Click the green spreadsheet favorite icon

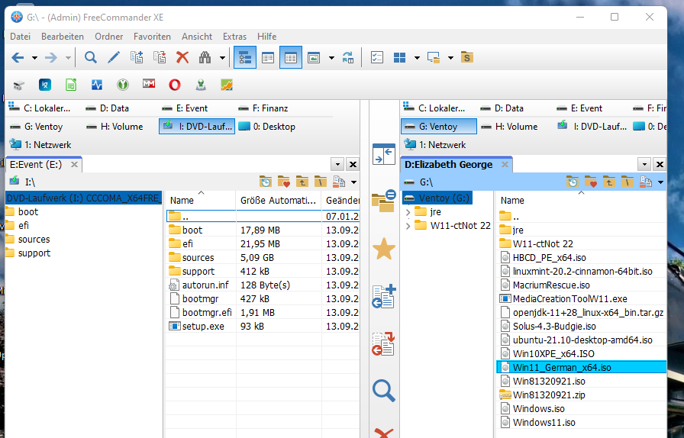pos(71,85)
